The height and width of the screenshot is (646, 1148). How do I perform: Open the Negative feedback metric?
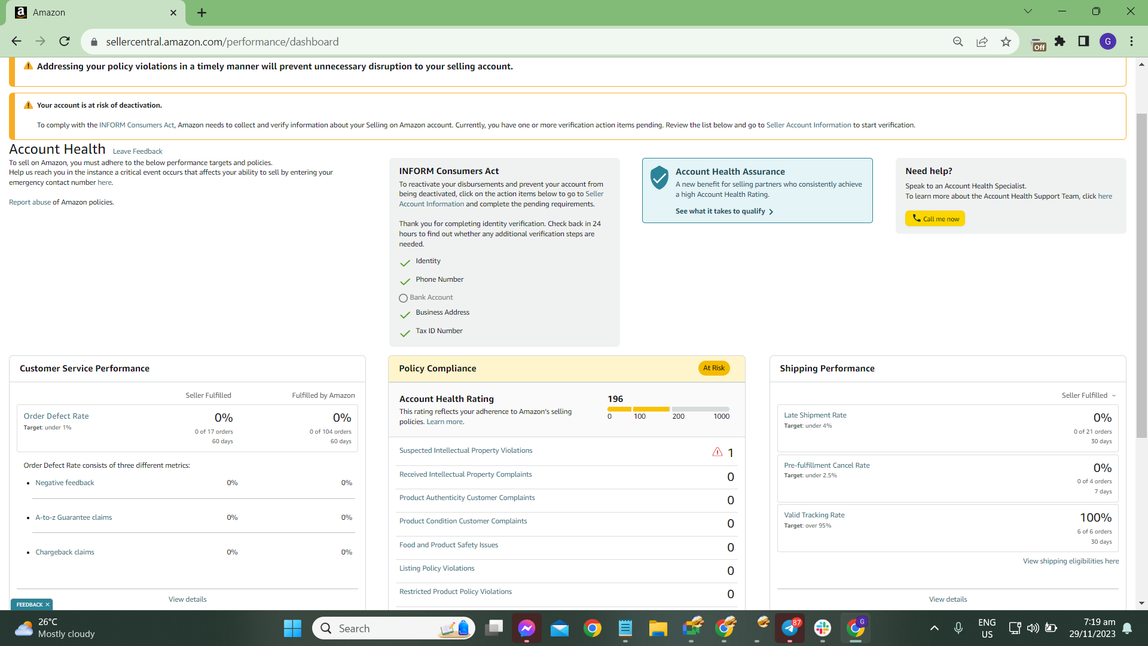click(65, 483)
